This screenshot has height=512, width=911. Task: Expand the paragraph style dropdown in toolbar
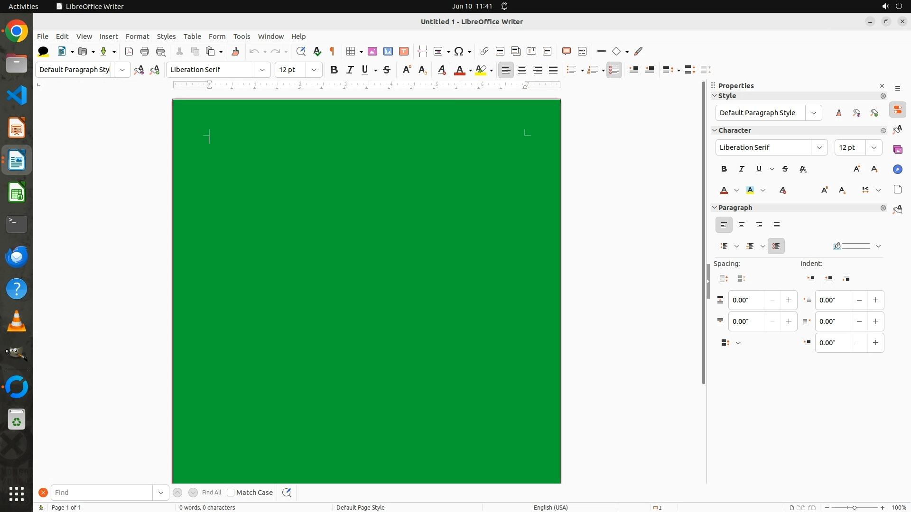122,70
